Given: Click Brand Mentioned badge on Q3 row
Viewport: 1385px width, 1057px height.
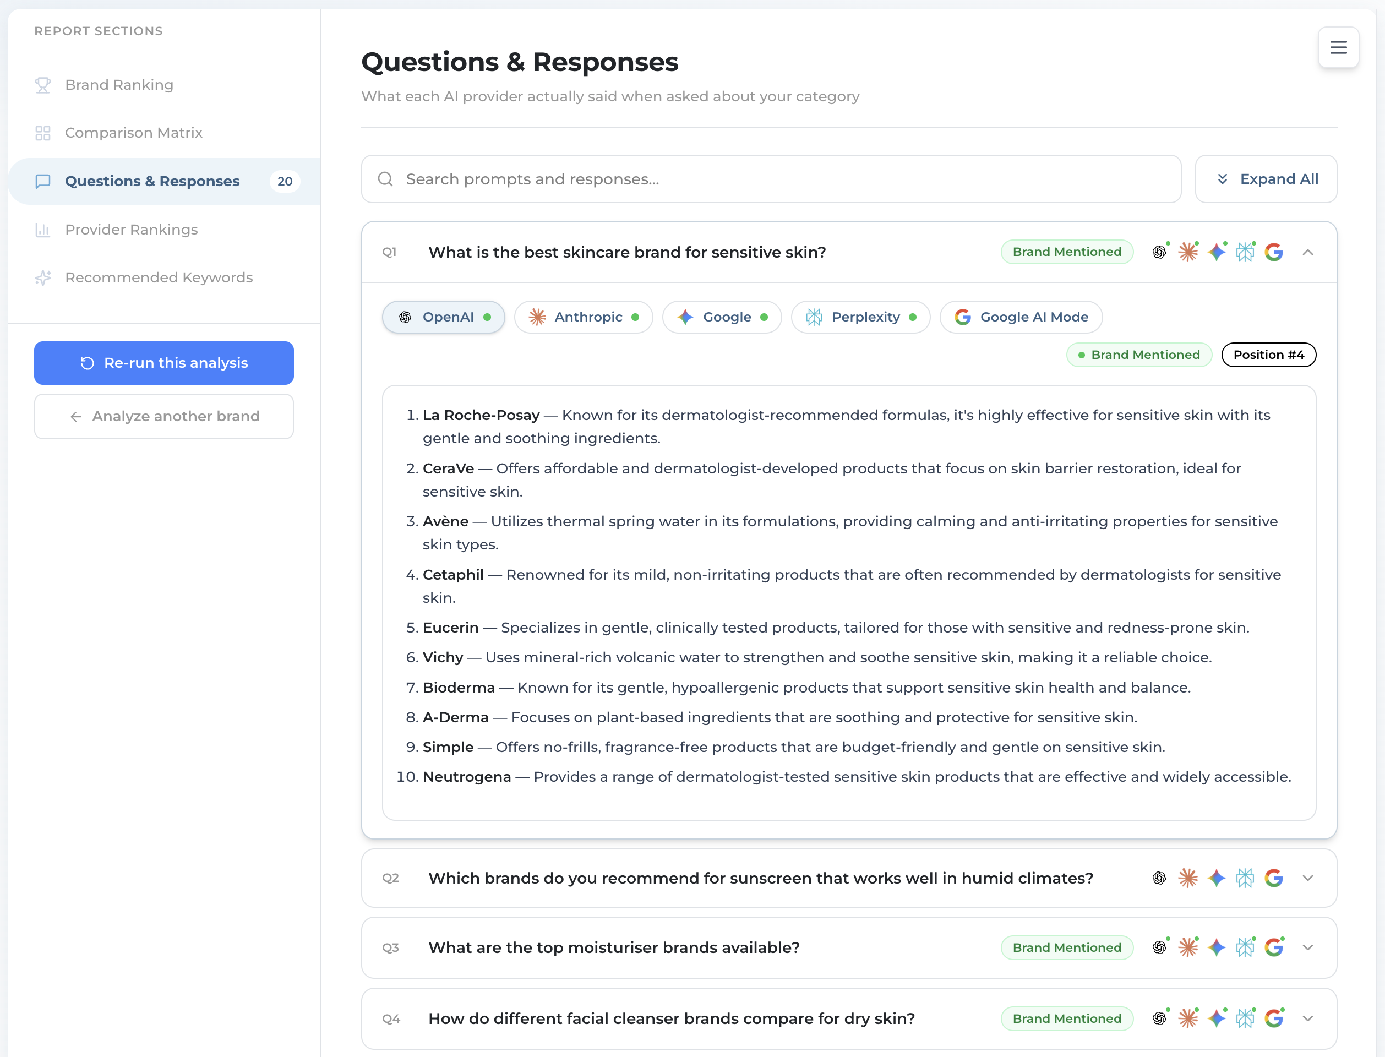Looking at the screenshot, I should coord(1067,947).
